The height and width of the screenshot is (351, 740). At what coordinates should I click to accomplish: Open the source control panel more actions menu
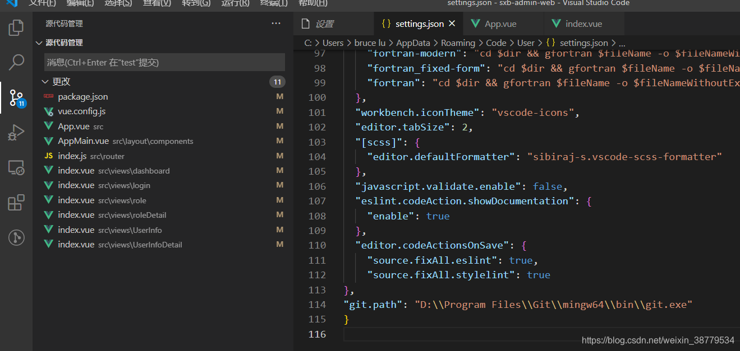tap(276, 24)
